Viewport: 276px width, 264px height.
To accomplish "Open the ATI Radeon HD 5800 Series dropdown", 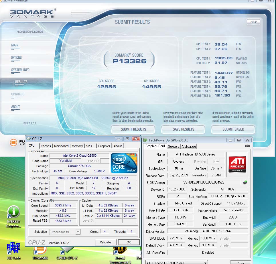I will click(x=177, y=262).
